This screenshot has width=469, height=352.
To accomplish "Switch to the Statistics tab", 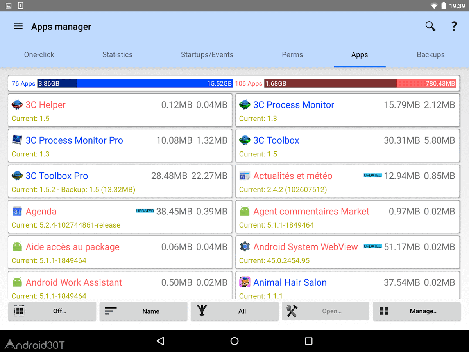I will click(x=117, y=55).
